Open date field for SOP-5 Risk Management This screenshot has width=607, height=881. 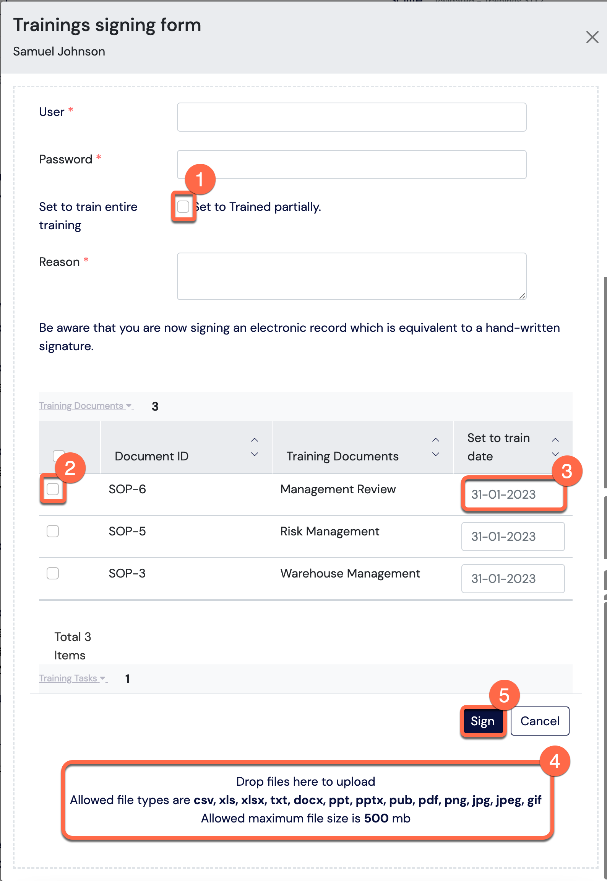[513, 537]
